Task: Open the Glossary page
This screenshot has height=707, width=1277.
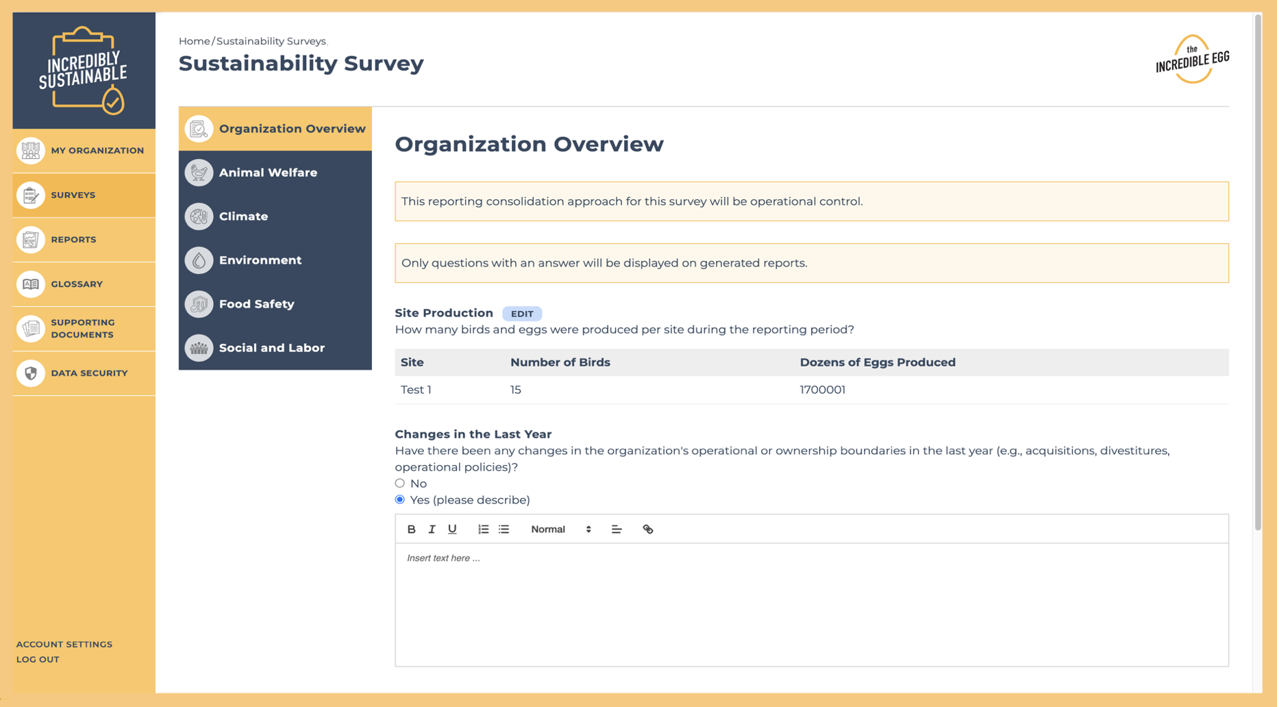Action: (x=76, y=284)
